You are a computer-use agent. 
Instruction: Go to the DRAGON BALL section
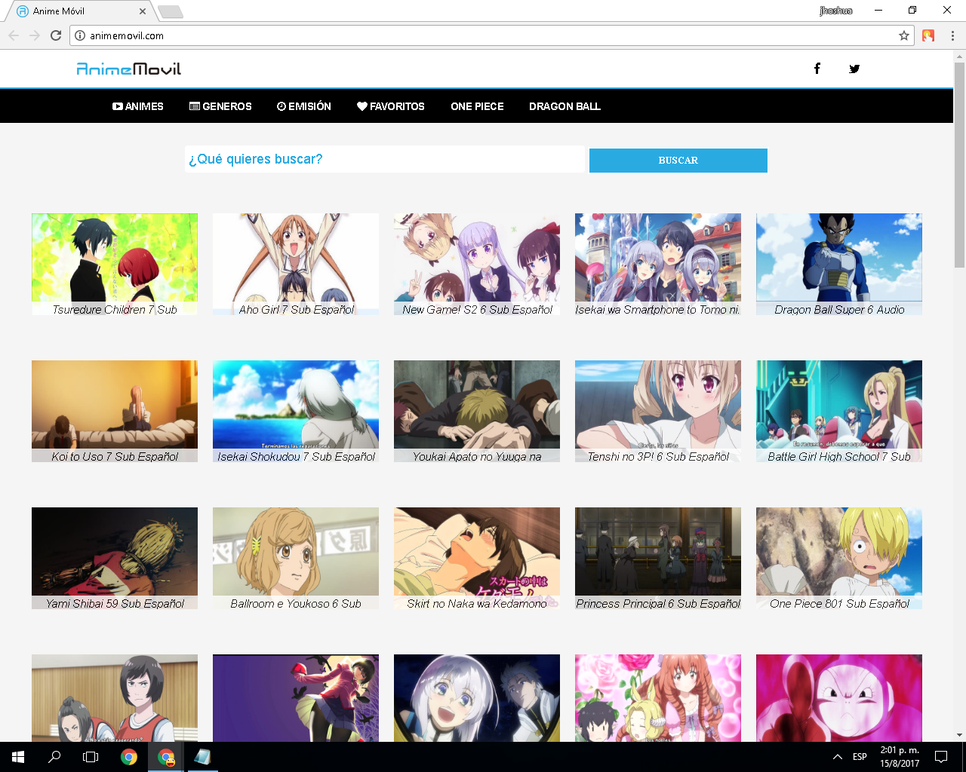[x=565, y=106]
